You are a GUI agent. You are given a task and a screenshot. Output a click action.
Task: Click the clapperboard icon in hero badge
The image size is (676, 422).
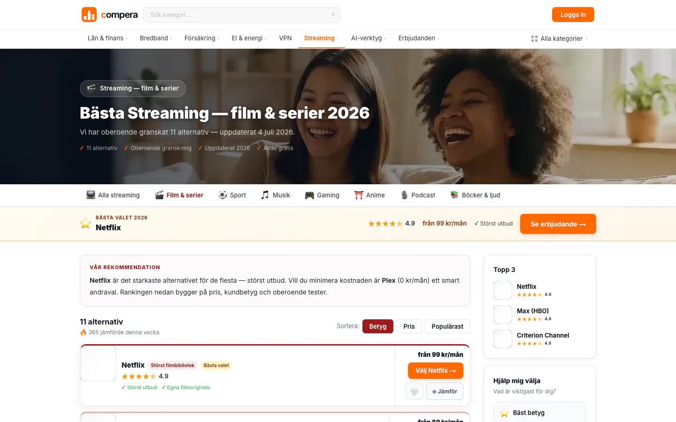coord(92,88)
